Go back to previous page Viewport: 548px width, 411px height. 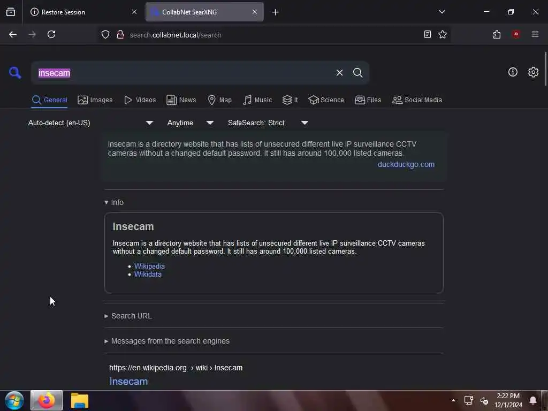click(x=13, y=34)
